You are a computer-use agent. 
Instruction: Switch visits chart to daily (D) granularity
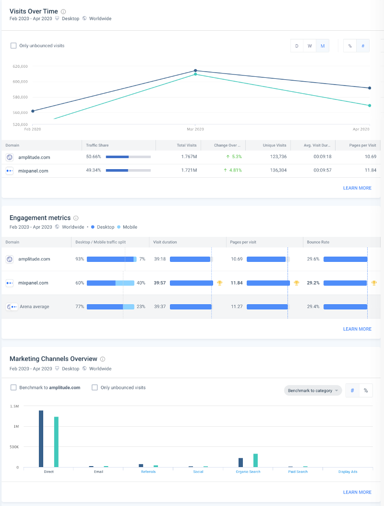297,46
